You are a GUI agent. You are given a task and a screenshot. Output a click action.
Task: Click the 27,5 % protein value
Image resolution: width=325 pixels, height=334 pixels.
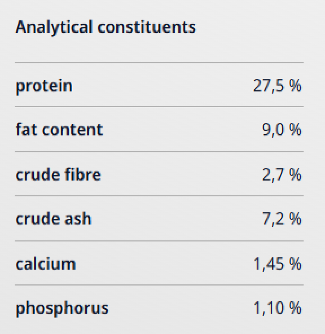click(x=277, y=86)
